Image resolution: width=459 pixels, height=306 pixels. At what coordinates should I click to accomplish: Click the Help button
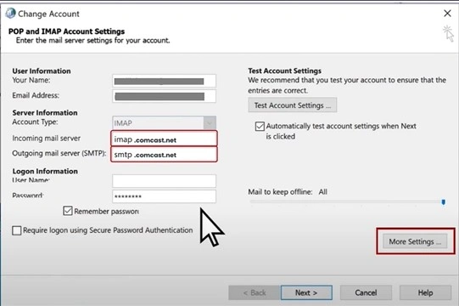[x=425, y=292]
